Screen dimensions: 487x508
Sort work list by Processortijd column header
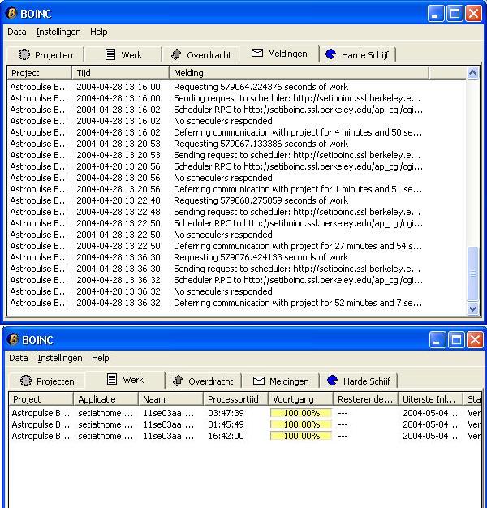[235, 399]
